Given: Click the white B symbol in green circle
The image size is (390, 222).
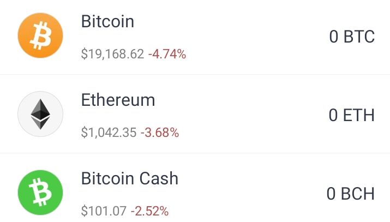Looking at the screenshot, I should click(40, 192).
